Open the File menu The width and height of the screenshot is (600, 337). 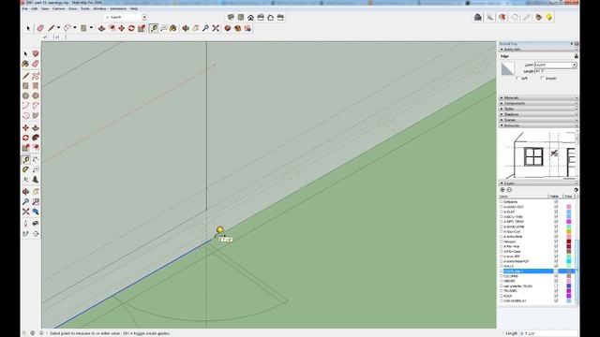pyautogui.click(x=25, y=8)
